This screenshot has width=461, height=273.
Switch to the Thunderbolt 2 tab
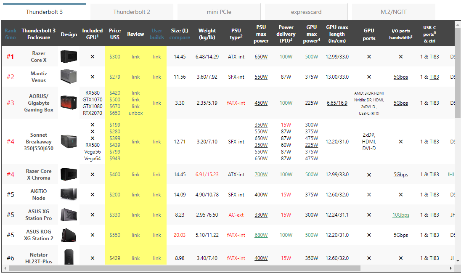(132, 12)
